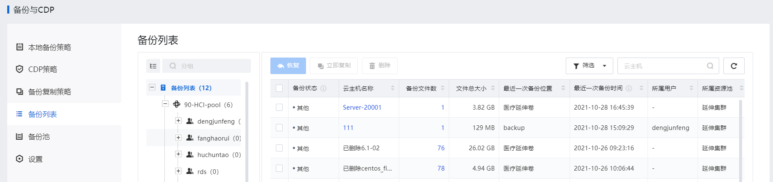This screenshot has height=182, width=773.
Task: Click the tree list view toggle icon
Action: pos(153,66)
